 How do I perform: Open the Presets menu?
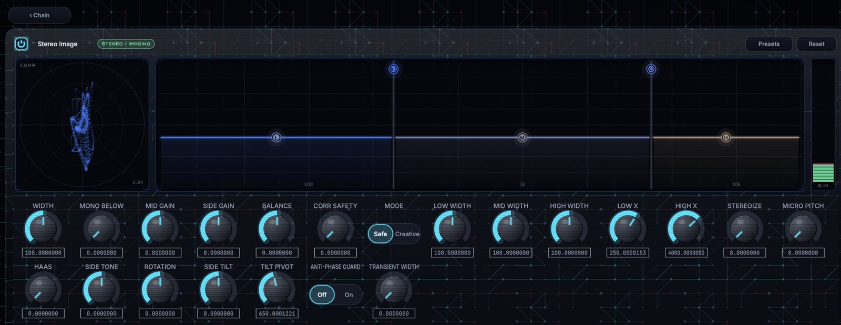pyautogui.click(x=768, y=44)
